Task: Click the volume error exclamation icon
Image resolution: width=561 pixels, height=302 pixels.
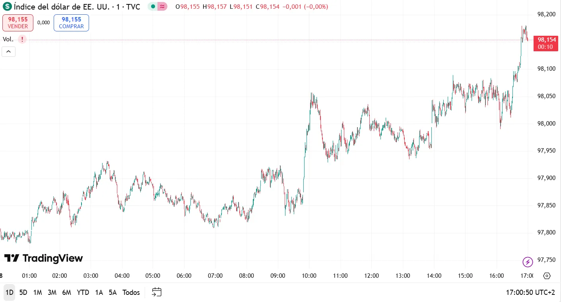Action: pos(22,39)
